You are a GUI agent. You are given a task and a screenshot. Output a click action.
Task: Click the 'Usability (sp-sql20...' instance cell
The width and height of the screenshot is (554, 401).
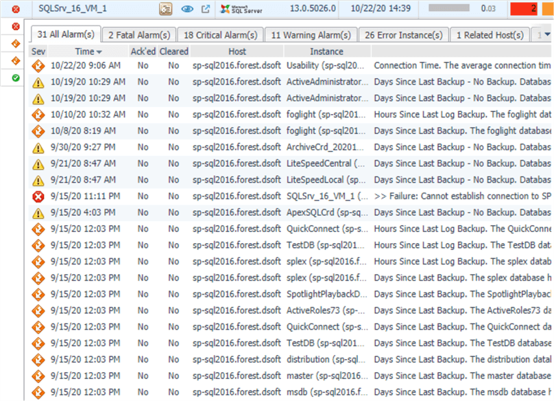pyautogui.click(x=326, y=65)
